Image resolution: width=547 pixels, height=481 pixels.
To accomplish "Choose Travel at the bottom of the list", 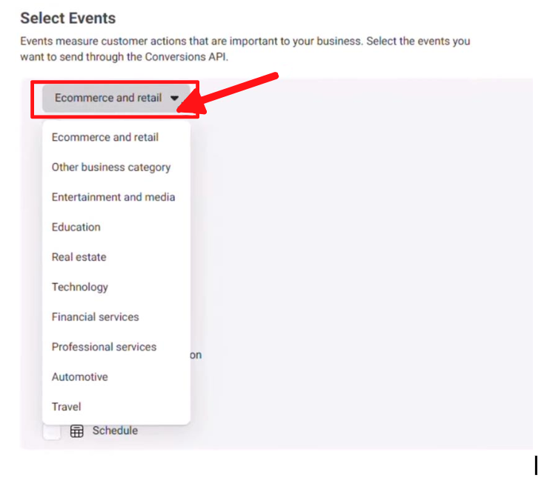I will 67,406.
